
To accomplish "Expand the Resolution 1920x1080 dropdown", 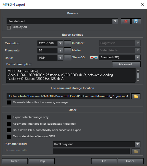I will pyautogui.click(x=60, y=43).
